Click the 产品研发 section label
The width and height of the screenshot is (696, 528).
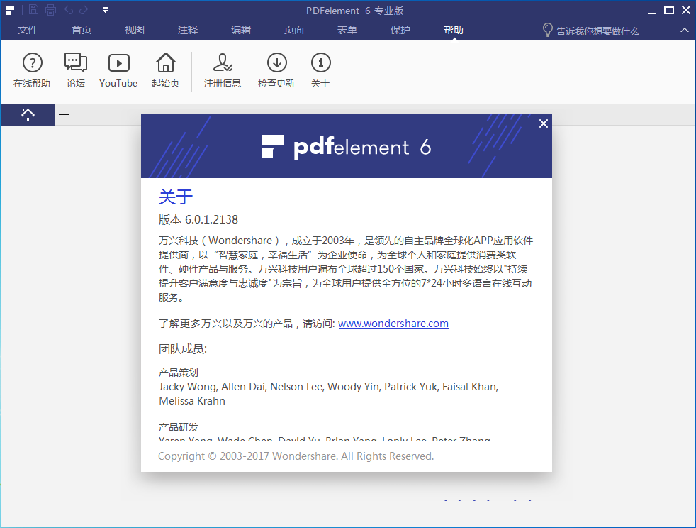pos(179,427)
